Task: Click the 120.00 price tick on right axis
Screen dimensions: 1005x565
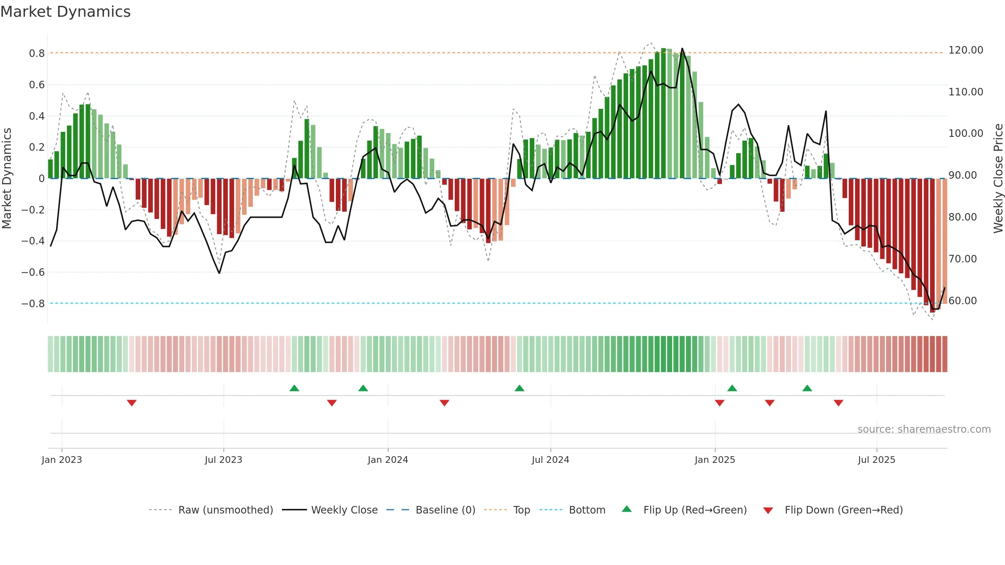Action: (x=966, y=50)
